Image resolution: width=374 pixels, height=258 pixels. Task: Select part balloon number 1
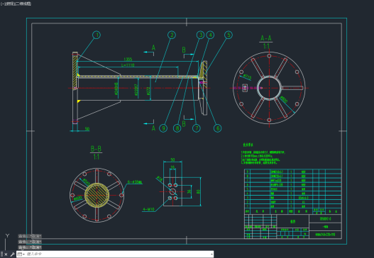coord(97,35)
